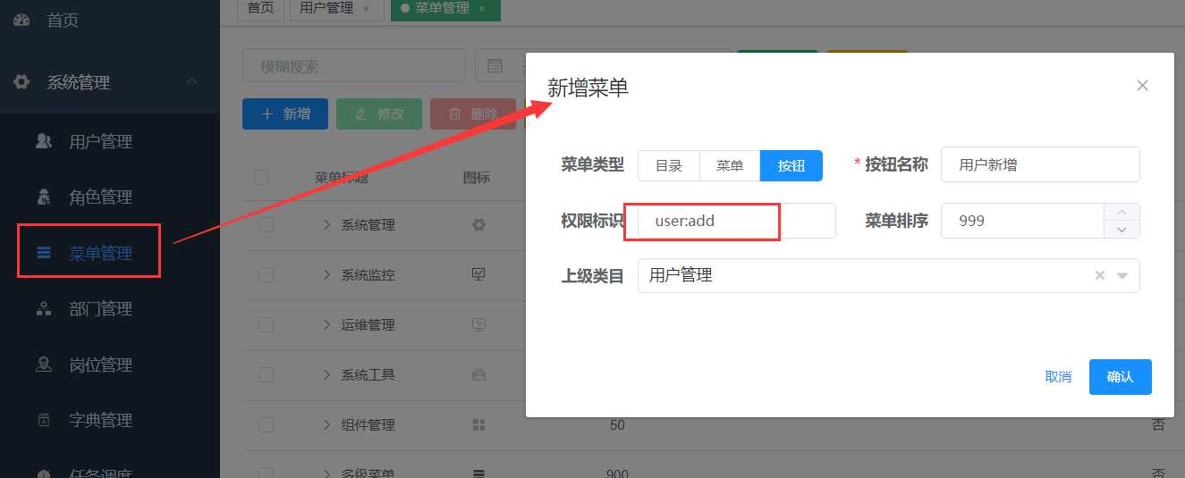1185x478 pixels.
Task: Select 按钮 menu type
Action: (791, 165)
